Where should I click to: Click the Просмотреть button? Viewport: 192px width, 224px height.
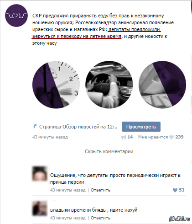141,127
